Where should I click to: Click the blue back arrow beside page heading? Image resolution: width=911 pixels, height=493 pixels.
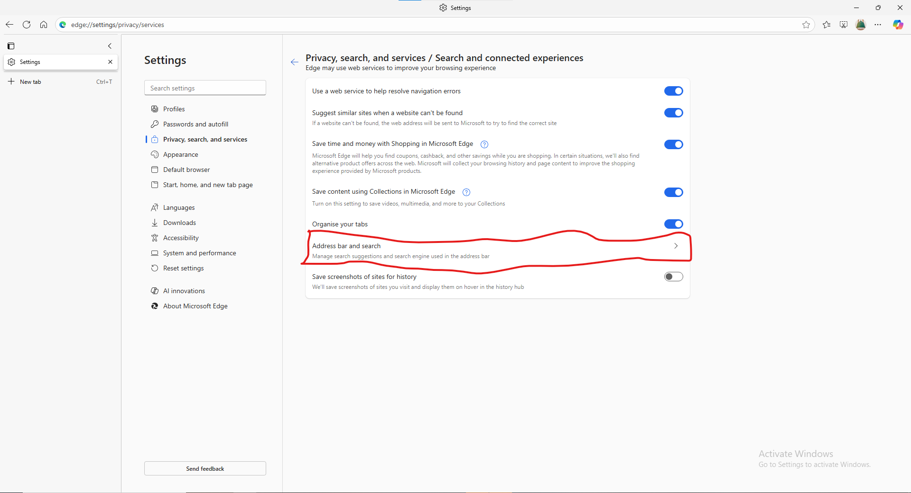tap(295, 62)
